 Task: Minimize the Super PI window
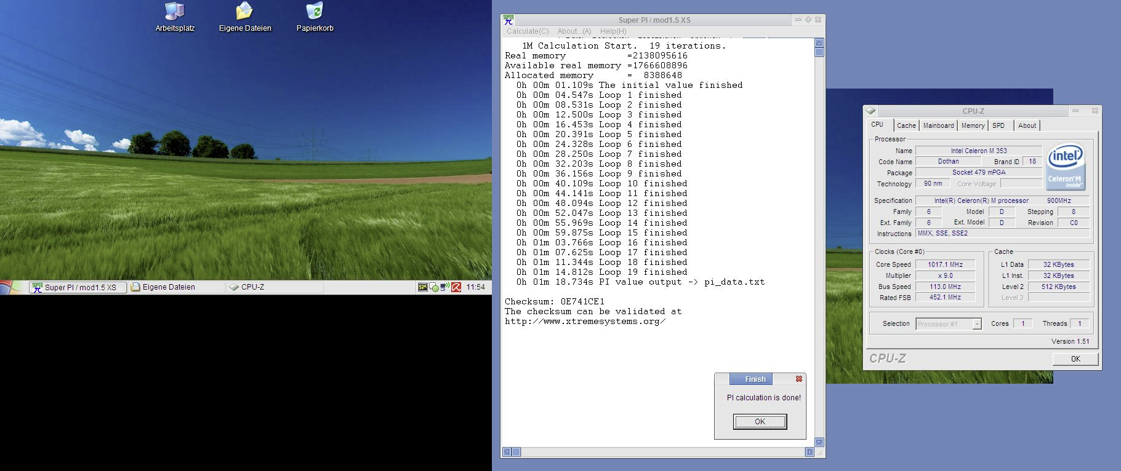(x=798, y=20)
